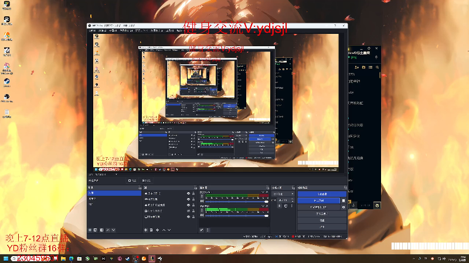Click the blue recording button in Controls
This screenshot has width=469, height=263.
pyautogui.click(x=318, y=200)
